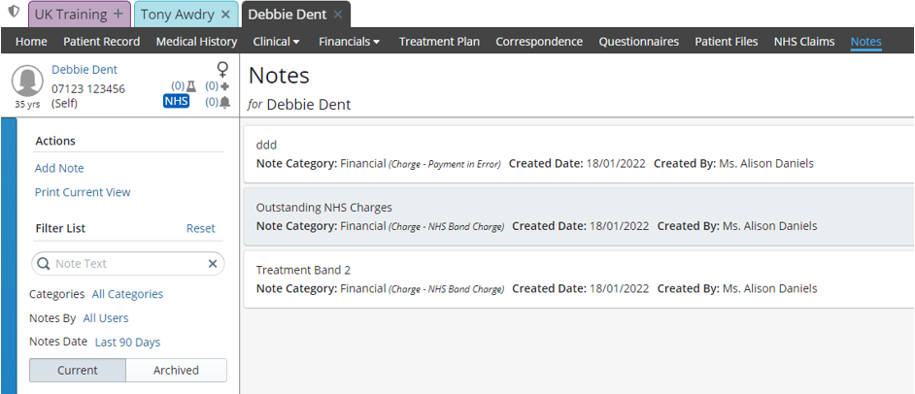
Task: Open the bell notifications icon
Action: pyautogui.click(x=225, y=102)
